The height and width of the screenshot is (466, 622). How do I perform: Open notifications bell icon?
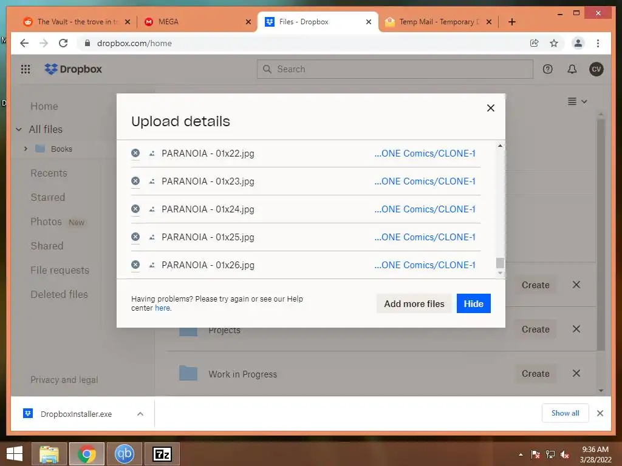(572, 69)
